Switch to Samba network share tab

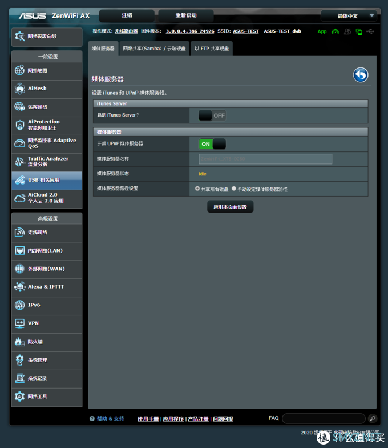tap(154, 49)
